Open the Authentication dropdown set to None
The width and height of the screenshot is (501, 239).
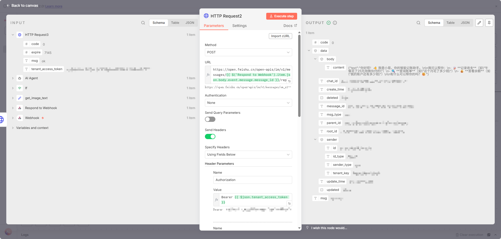(x=248, y=103)
